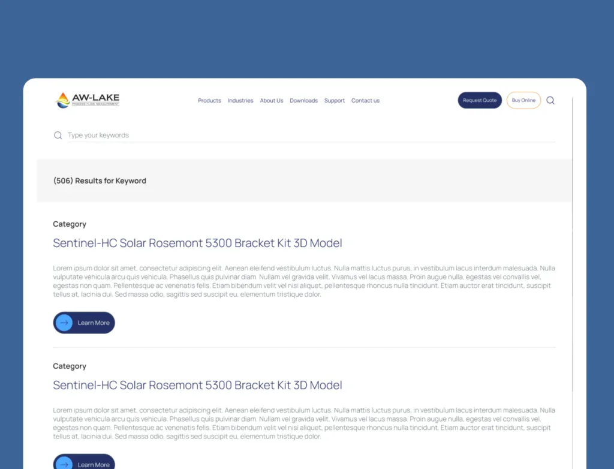Viewport: 614px width, 469px height.
Task: Click the magnifier icon beside keywords field
Action: pyautogui.click(x=58, y=136)
